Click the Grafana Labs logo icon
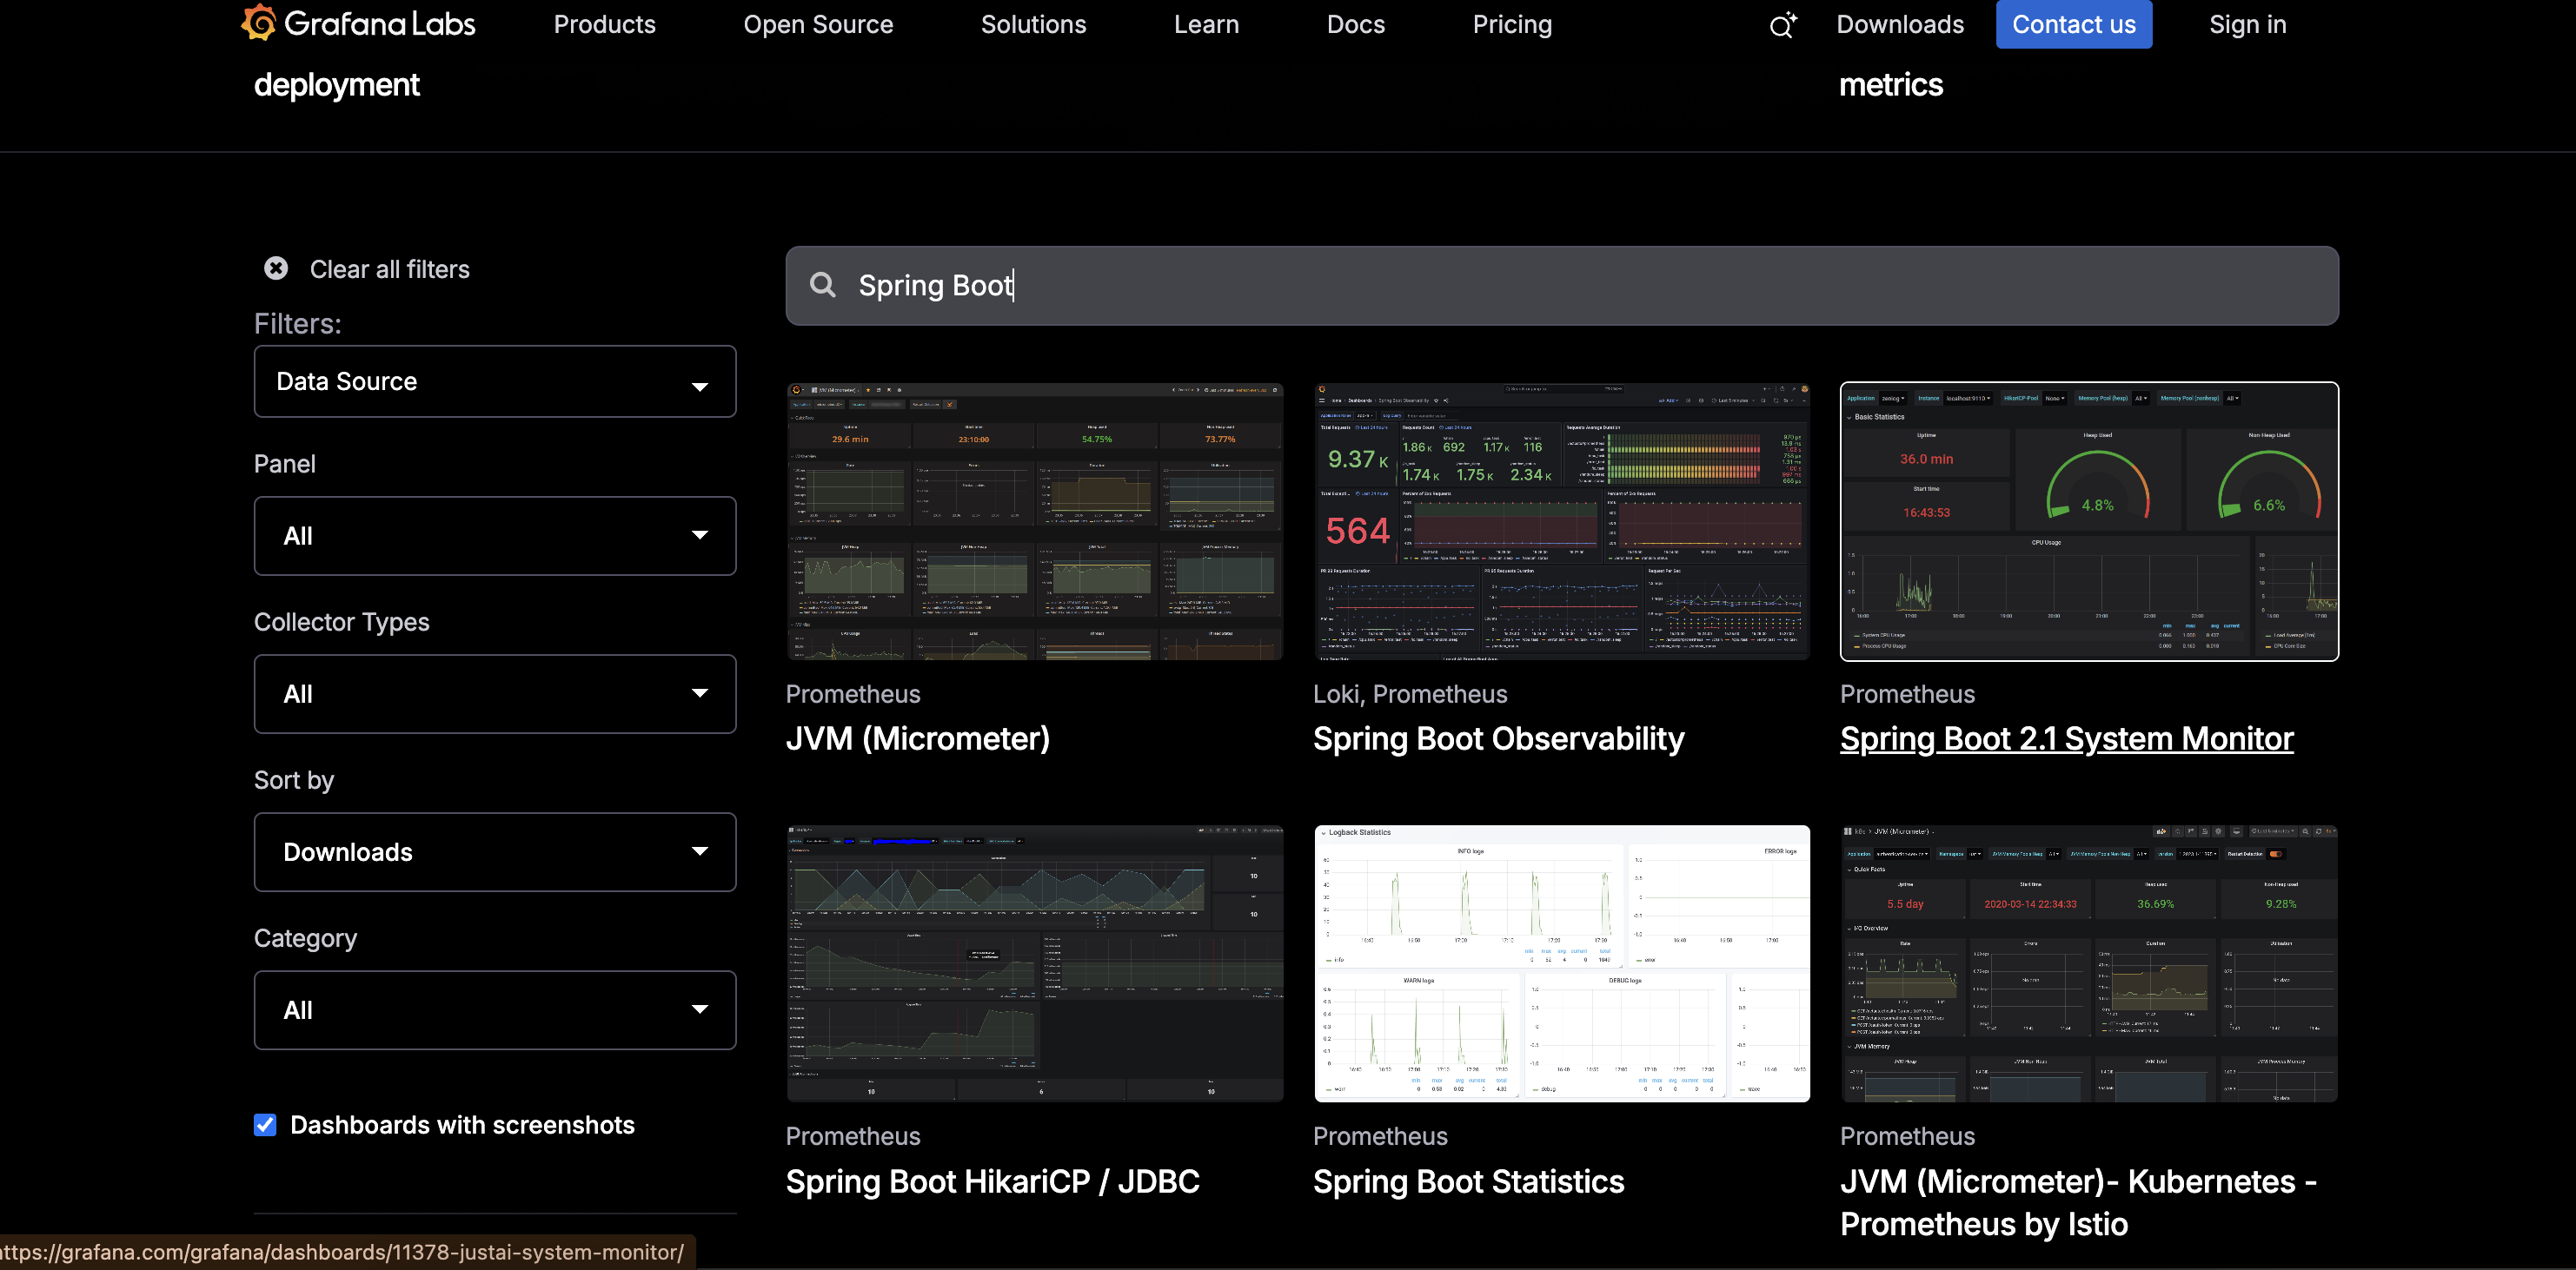Viewport: 2576px width, 1270px height. pos(259,23)
